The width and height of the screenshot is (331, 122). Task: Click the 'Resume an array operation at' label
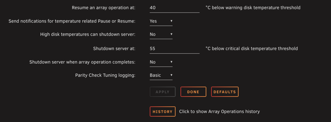(103, 8)
